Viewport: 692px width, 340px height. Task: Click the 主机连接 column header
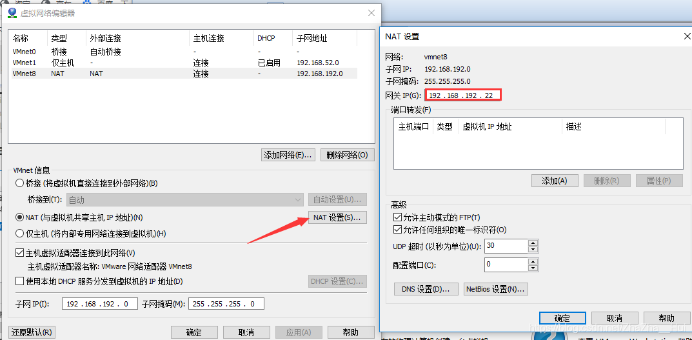click(222, 39)
